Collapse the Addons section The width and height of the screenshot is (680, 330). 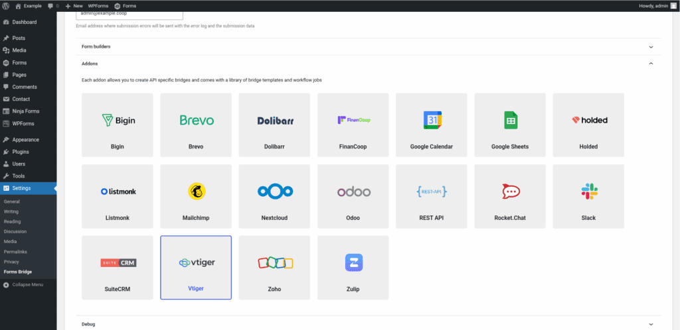click(368, 64)
